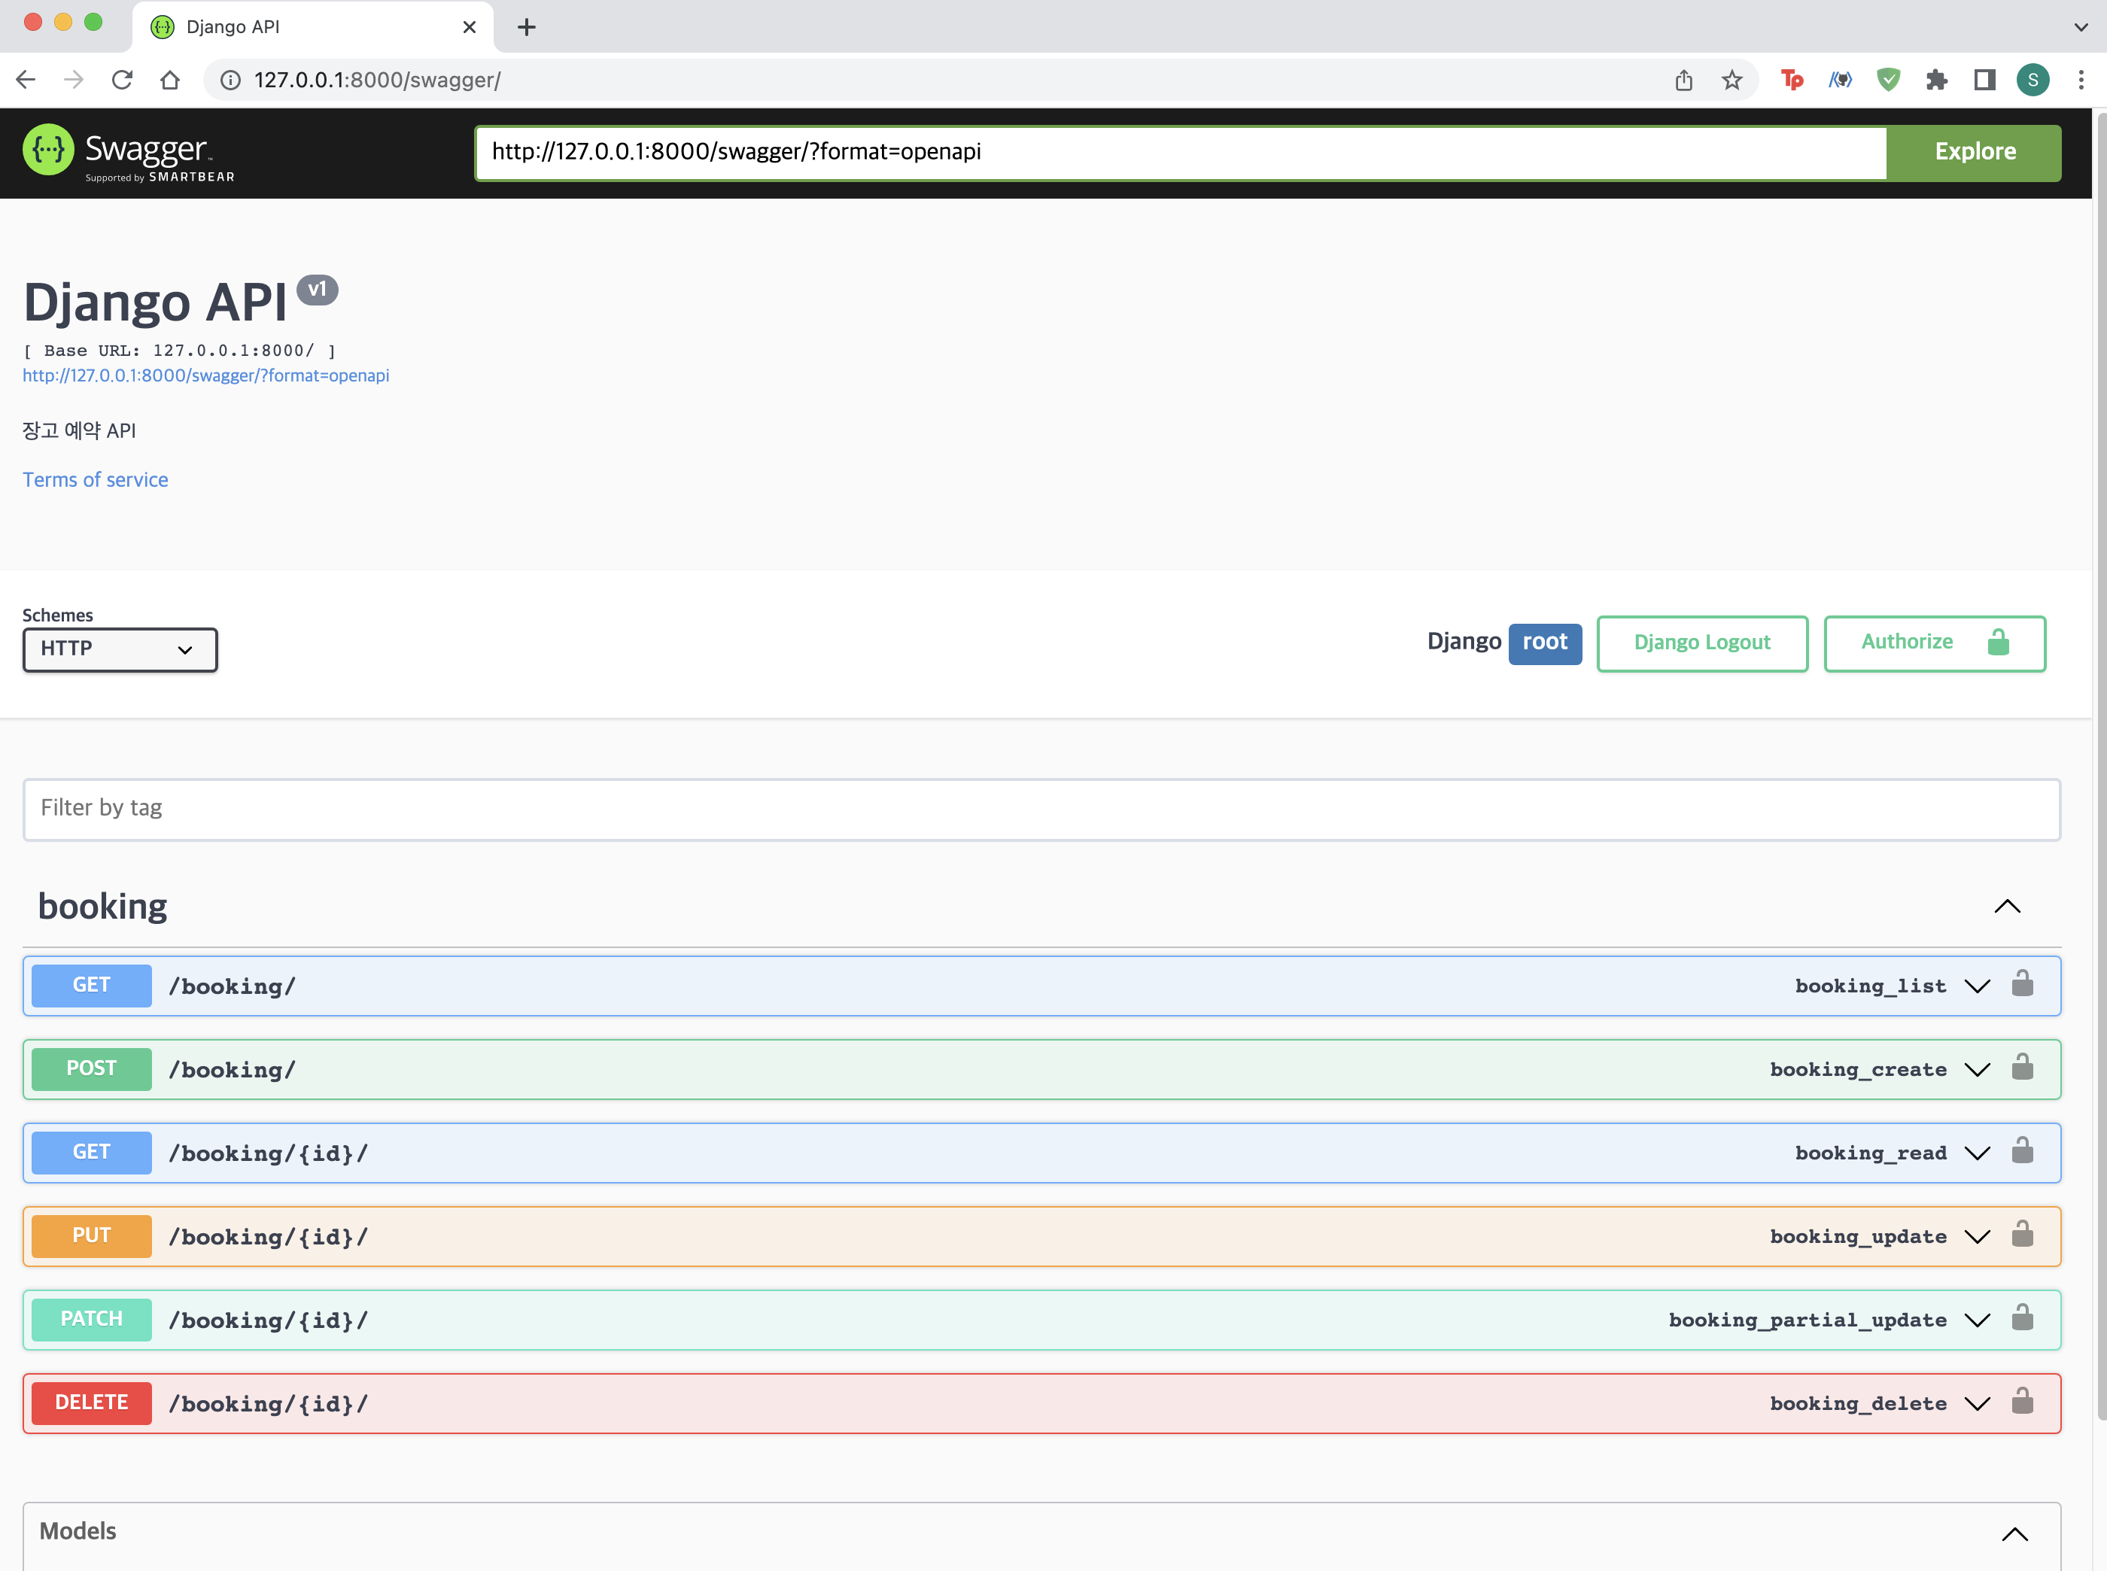The height and width of the screenshot is (1571, 2107).
Task: Click the browser reload icon
Action: click(x=122, y=80)
